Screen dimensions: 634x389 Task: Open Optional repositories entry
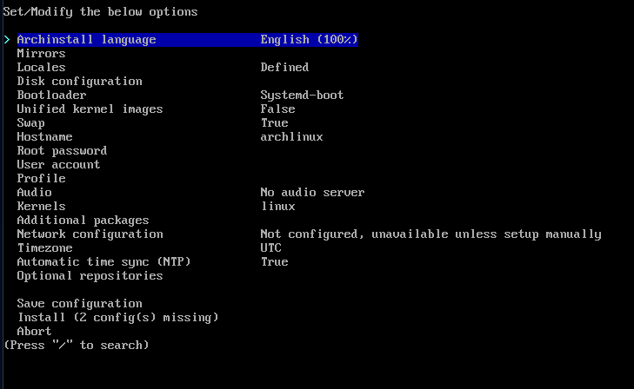90,275
